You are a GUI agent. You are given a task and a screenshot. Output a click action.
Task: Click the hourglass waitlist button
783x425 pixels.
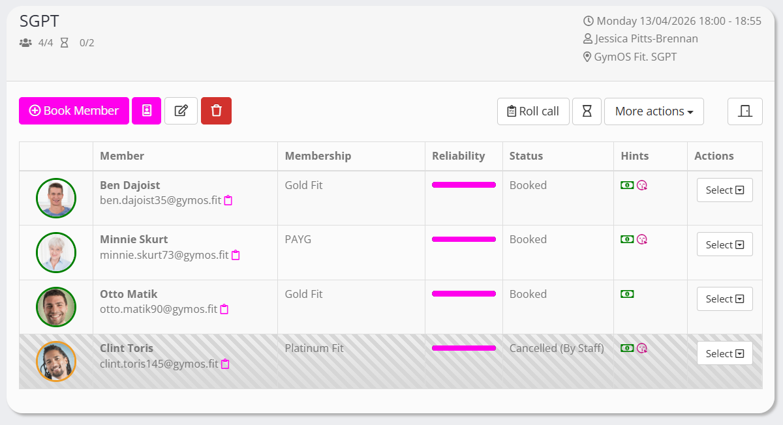(587, 111)
